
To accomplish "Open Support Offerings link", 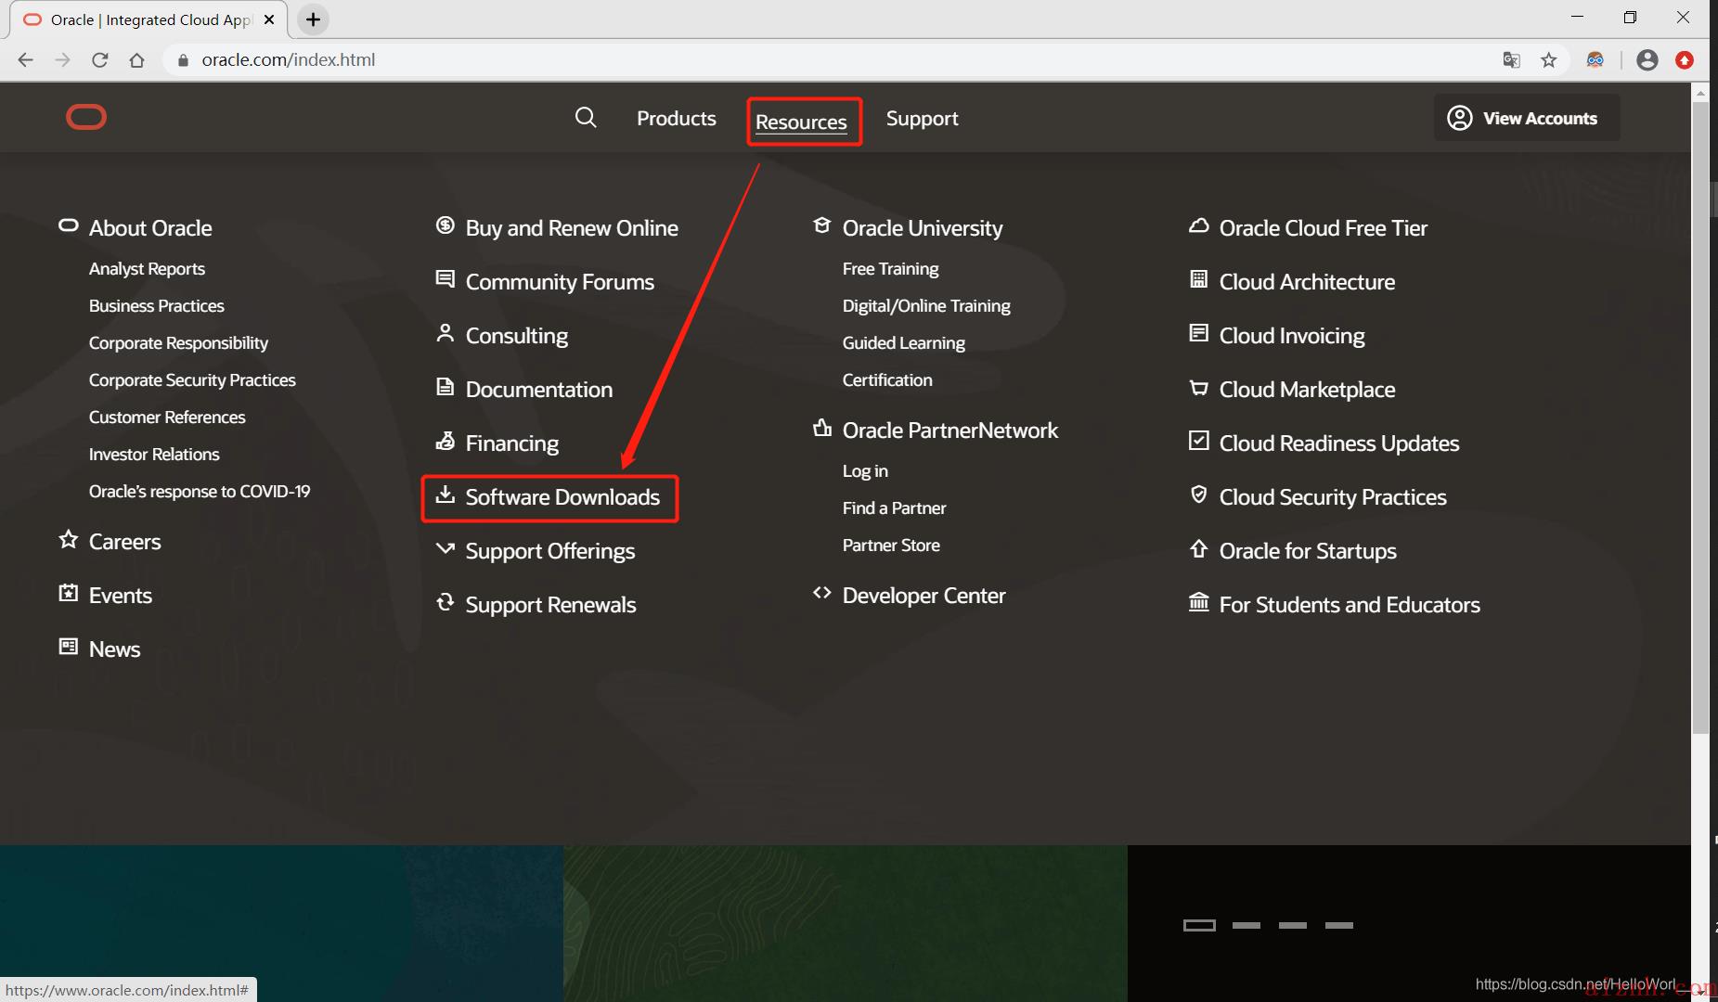I will click(x=550, y=551).
